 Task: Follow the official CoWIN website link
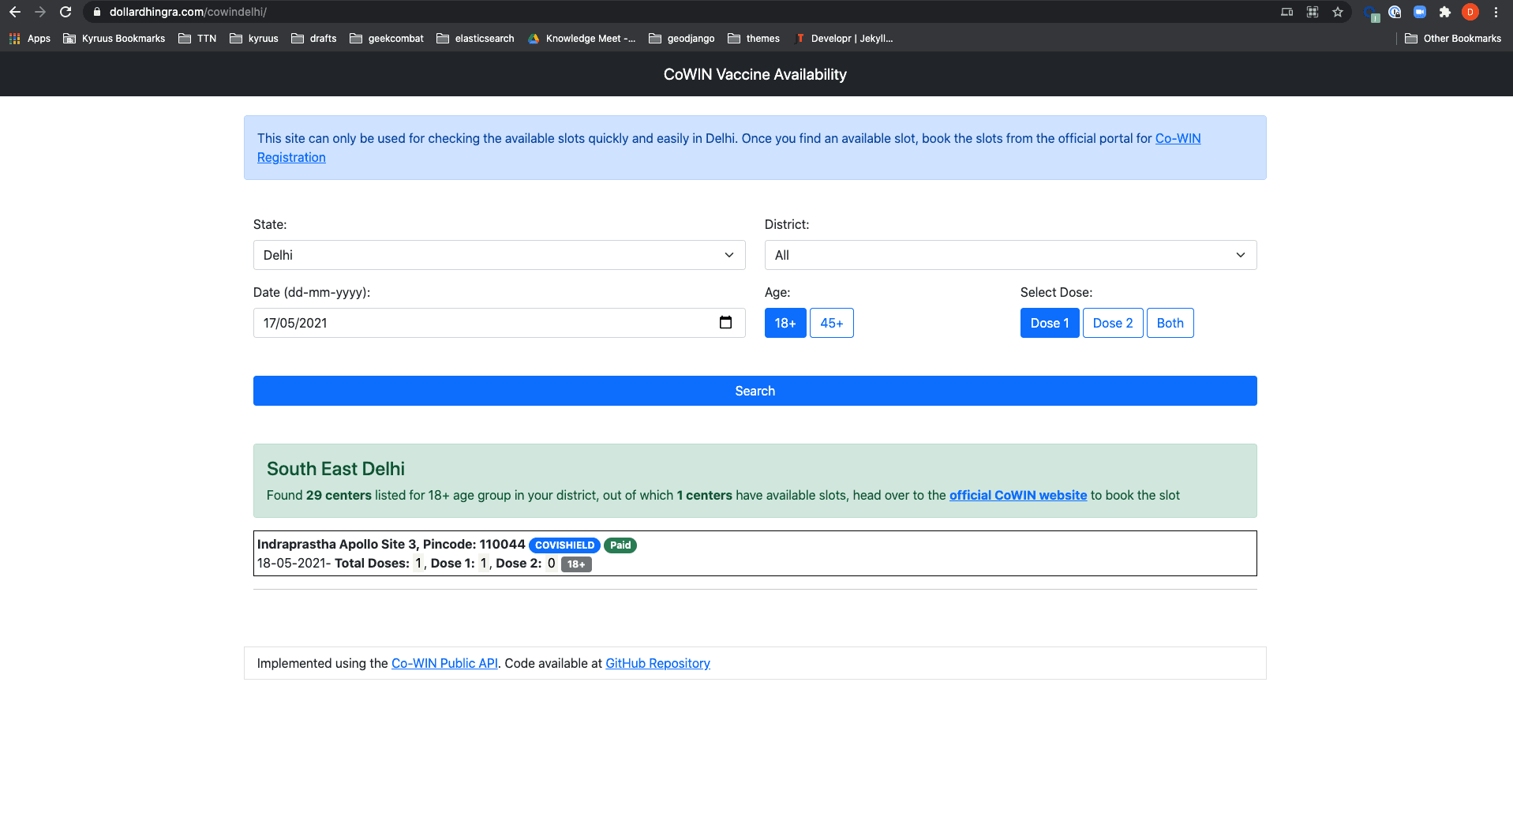tap(1017, 495)
